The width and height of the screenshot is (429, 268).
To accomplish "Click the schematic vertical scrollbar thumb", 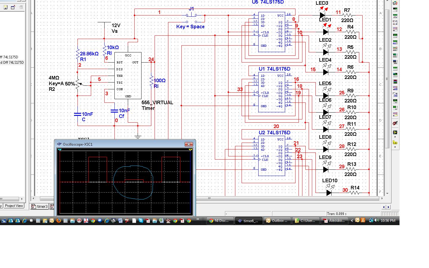I will [x=387, y=79].
